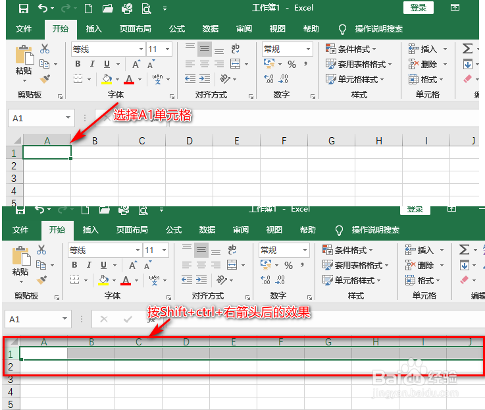Select cell A1 in the top window
Viewport: 485px width, 410px height.
point(47,153)
